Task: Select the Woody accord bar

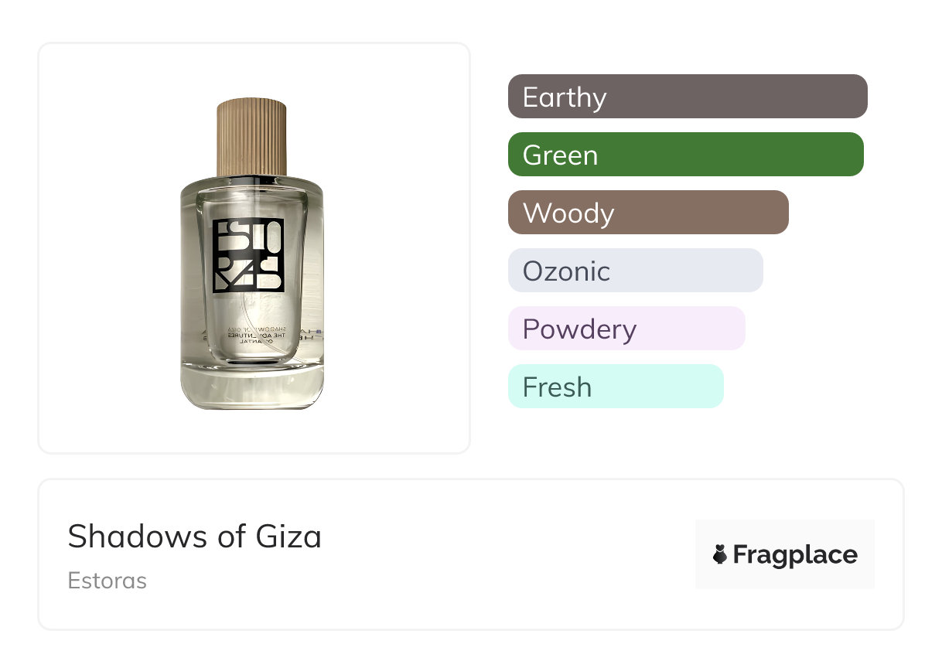Action: click(x=648, y=213)
